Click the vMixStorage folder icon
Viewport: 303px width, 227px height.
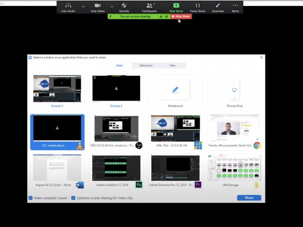tap(257, 185)
